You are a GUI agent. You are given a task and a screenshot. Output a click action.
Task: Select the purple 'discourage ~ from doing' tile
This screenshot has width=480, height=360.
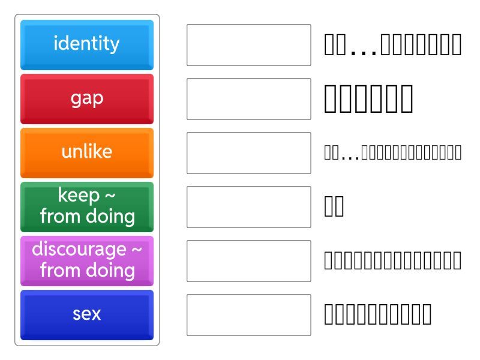[87, 260]
